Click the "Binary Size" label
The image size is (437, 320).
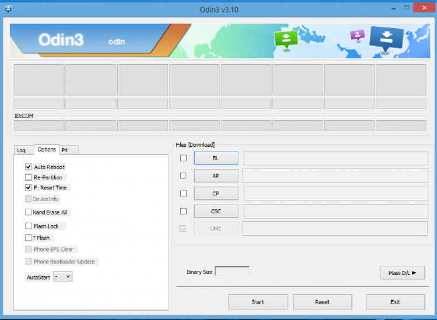click(199, 272)
